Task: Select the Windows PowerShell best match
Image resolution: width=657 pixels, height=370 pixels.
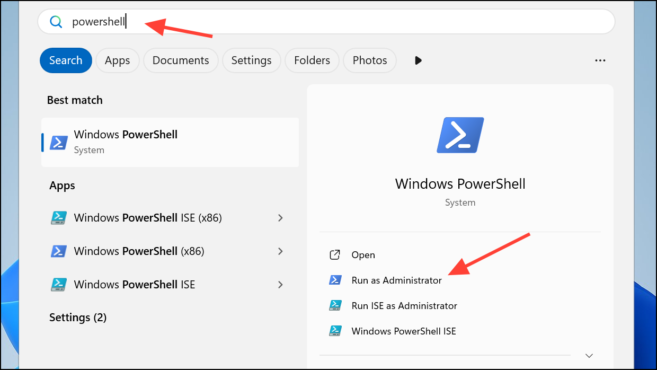Action: click(x=170, y=142)
